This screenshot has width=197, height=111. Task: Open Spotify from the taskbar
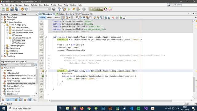(x=139, y=108)
